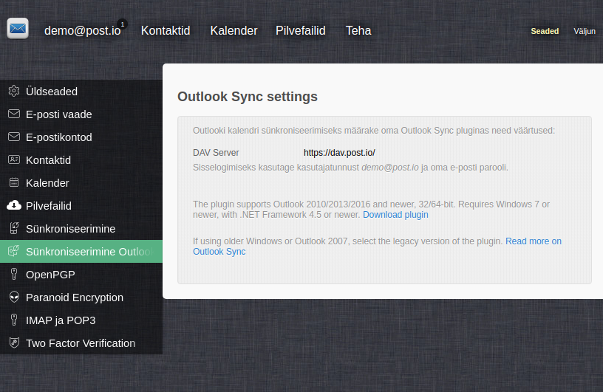603x392 pixels.
Task: Open OpenPGP settings section
Action: [81, 275]
